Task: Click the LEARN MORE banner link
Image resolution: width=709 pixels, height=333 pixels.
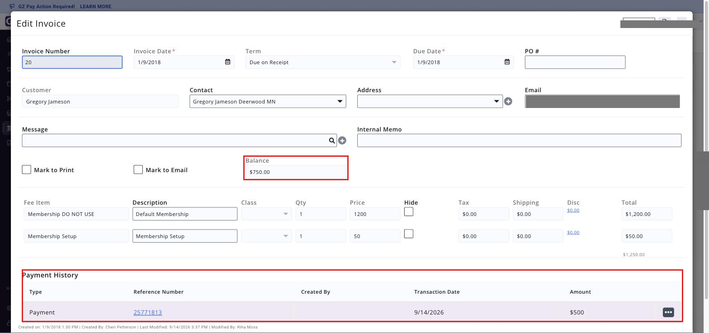Action: 95,6
